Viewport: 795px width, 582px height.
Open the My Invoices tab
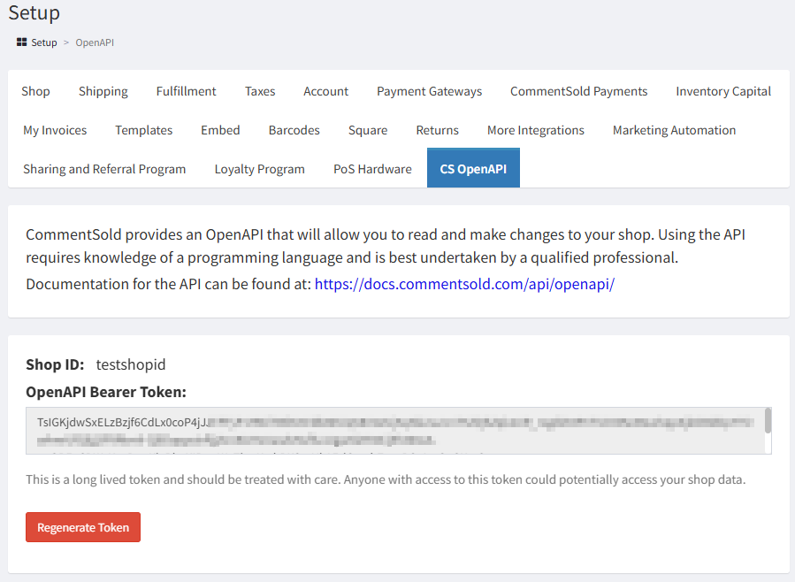(55, 130)
